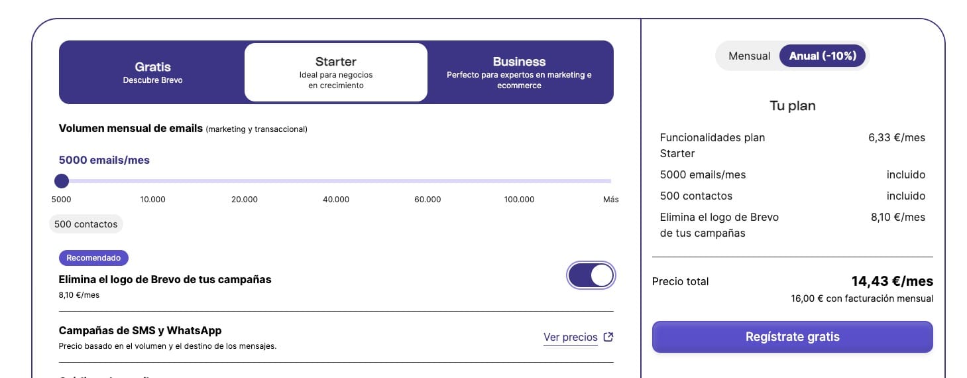Toggle off Elimina el logo de Brevo switch

click(591, 275)
